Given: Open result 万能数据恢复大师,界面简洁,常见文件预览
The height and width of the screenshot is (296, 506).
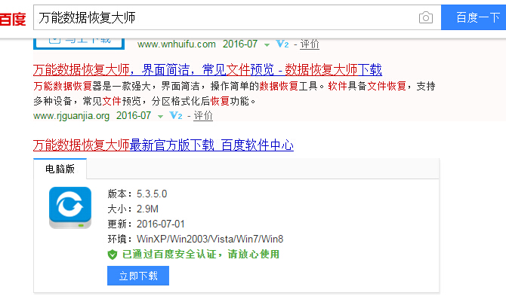Looking at the screenshot, I should click(x=208, y=69).
